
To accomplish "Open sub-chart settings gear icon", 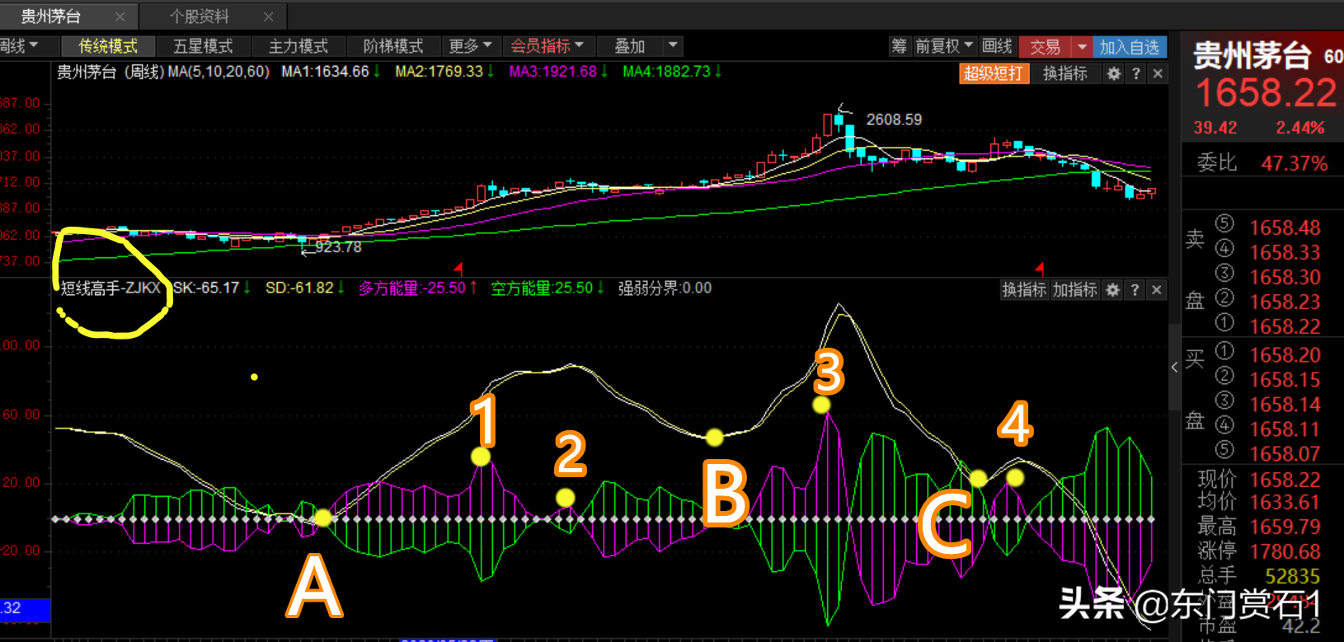I will tap(1112, 290).
